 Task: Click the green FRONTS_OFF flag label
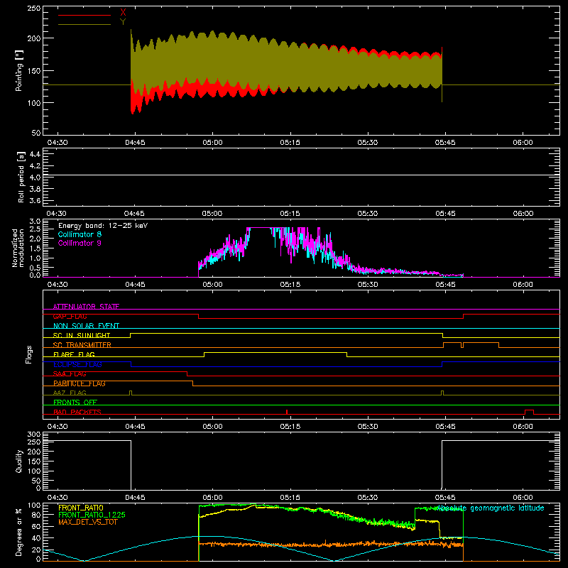(75, 403)
